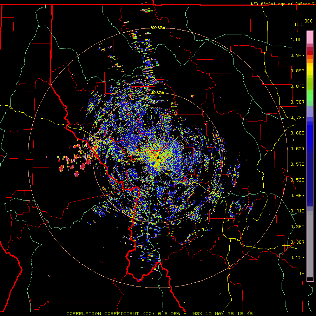This screenshot has width=316, height=316.
Task: Click the NEXLAB-College of DuPage label
Action: click(281, 4)
